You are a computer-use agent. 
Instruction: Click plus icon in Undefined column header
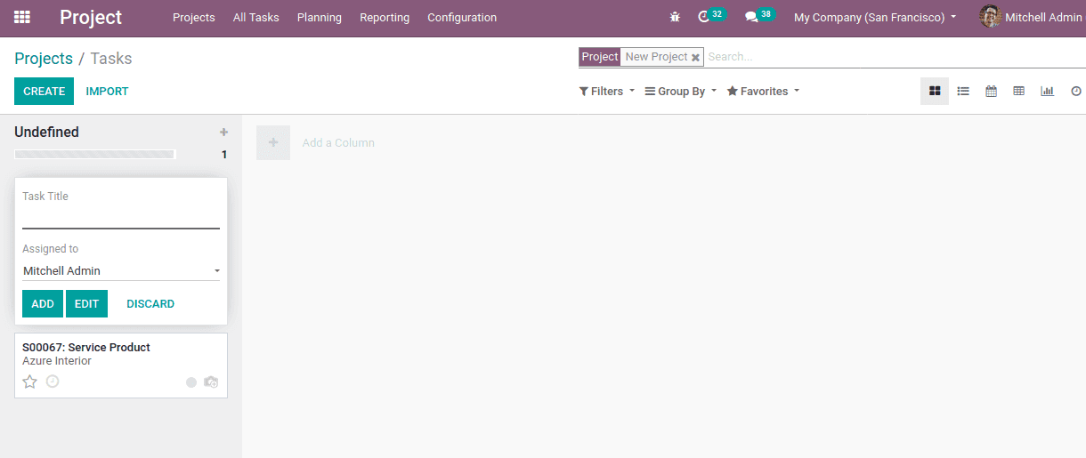(223, 133)
